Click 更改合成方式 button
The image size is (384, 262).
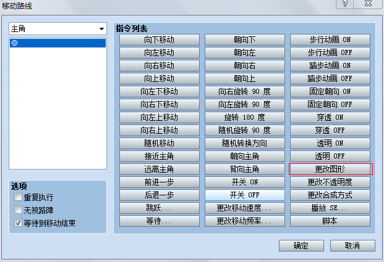330,195
